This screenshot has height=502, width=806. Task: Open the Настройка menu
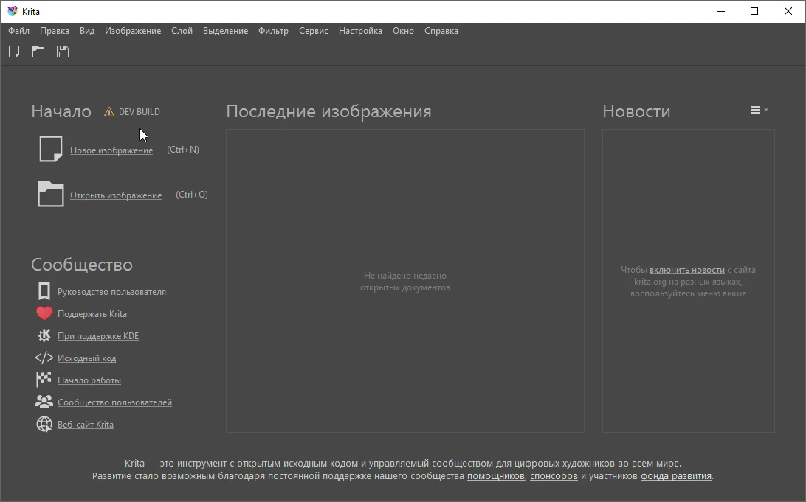click(360, 31)
